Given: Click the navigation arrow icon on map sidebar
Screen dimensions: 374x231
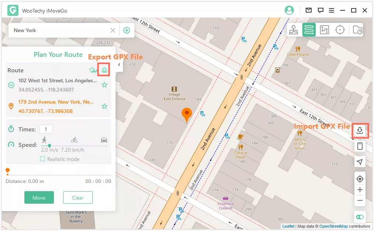Looking at the screenshot, I should (360, 162).
